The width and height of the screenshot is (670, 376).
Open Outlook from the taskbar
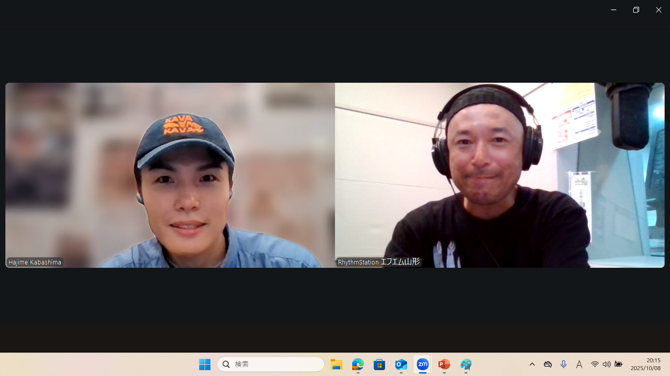click(401, 364)
